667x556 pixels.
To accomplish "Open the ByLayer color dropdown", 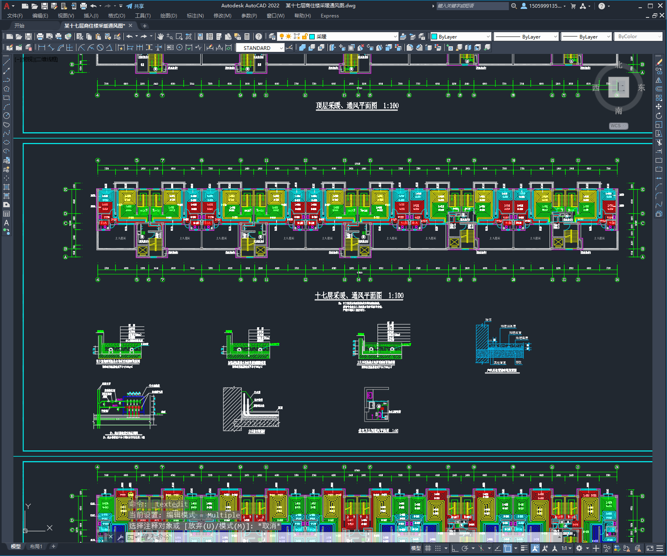I will pyautogui.click(x=488, y=36).
